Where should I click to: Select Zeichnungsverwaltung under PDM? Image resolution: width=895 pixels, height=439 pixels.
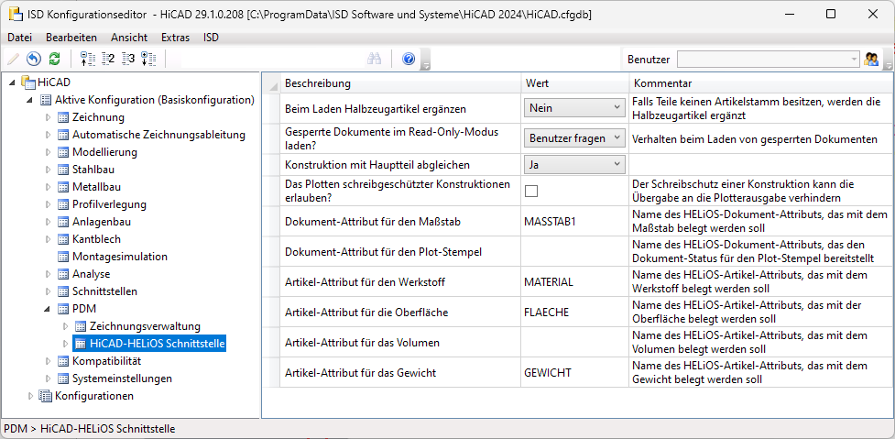145,326
